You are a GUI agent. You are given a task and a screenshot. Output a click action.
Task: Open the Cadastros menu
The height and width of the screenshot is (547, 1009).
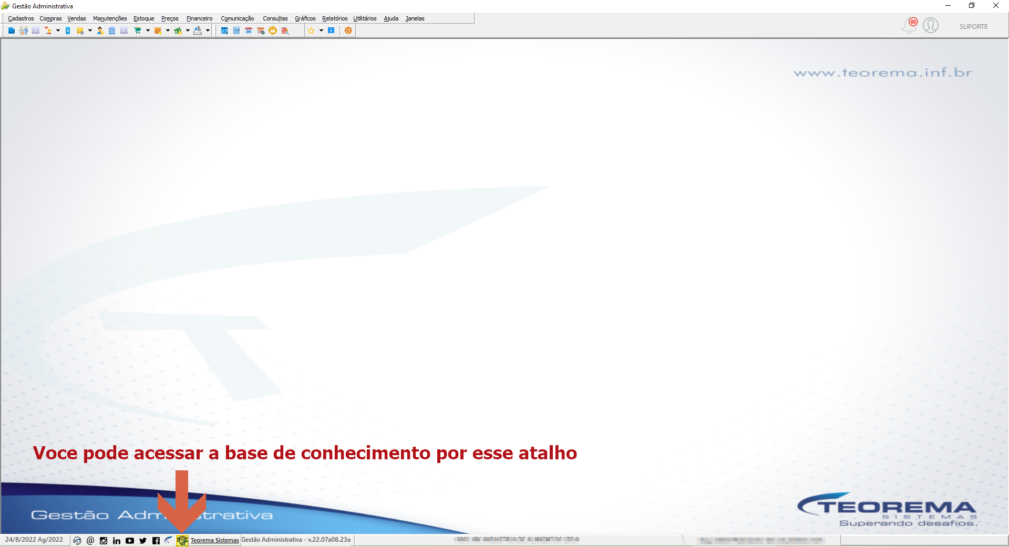coord(21,18)
